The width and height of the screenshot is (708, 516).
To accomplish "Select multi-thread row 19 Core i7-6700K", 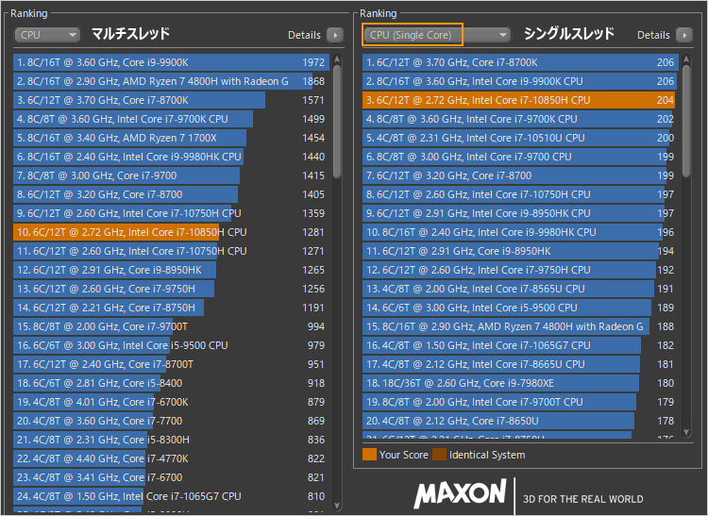I will coord(172,402).
